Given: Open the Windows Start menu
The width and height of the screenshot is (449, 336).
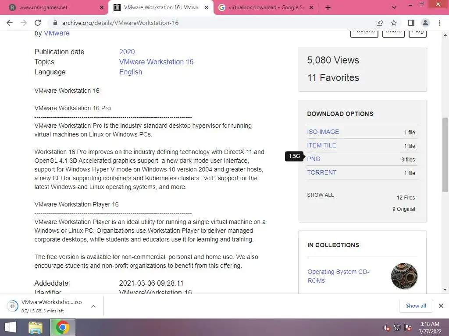Looking at the screenshot, I should coord(11,327).
